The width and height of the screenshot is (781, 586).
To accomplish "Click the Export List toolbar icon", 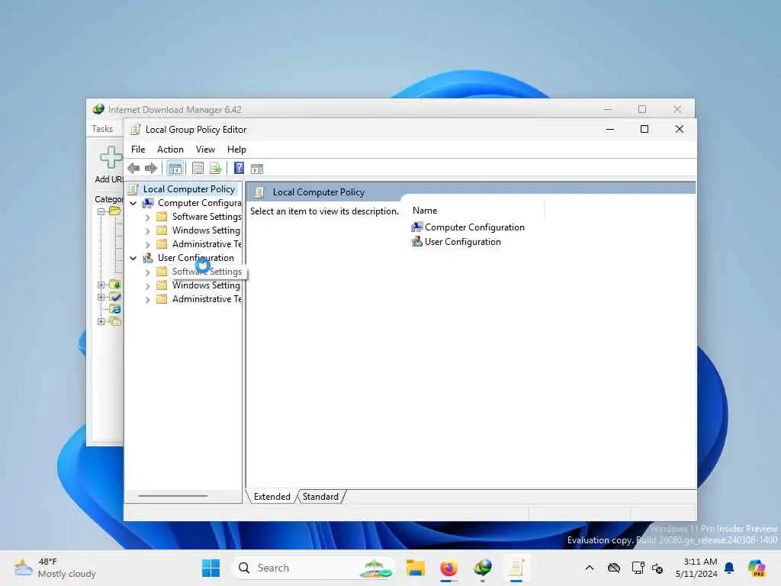I will click(216, 169).
